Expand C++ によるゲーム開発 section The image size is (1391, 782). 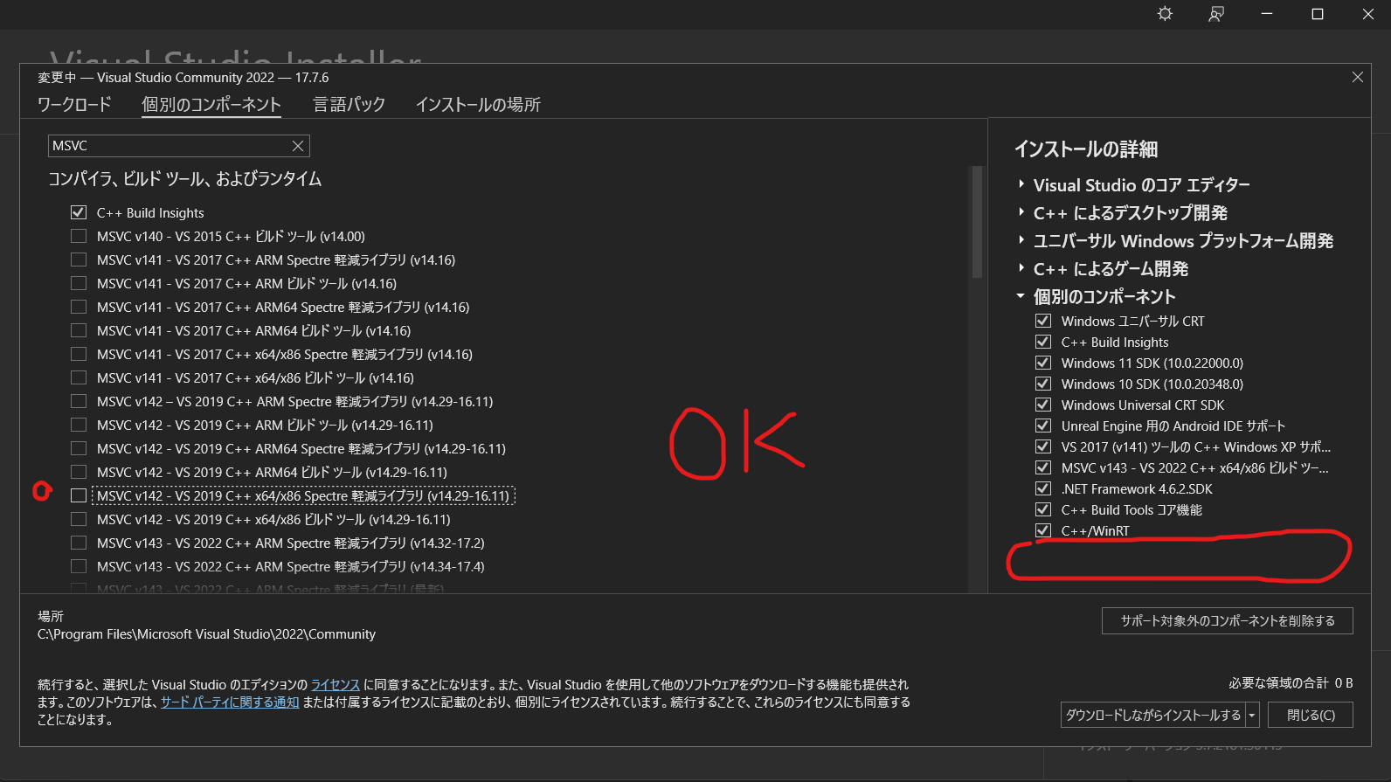[x=1021, y=268]
